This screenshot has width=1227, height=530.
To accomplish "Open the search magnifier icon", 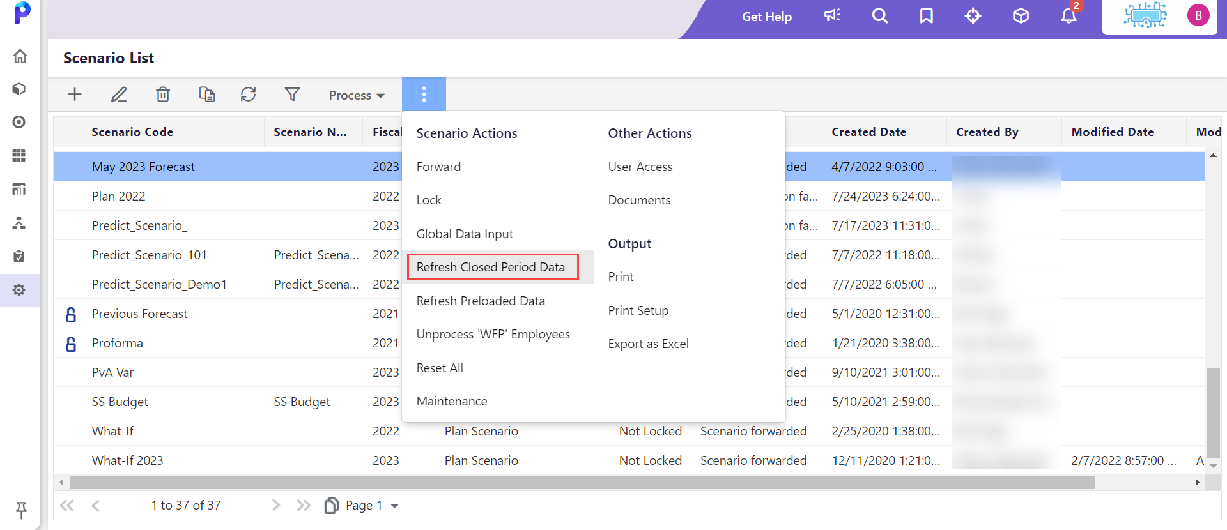I will pos(880,16).
